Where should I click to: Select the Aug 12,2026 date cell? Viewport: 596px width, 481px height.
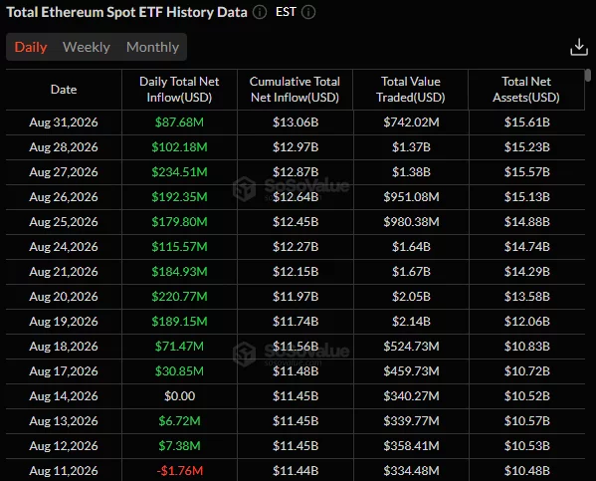tap(64, 445)
